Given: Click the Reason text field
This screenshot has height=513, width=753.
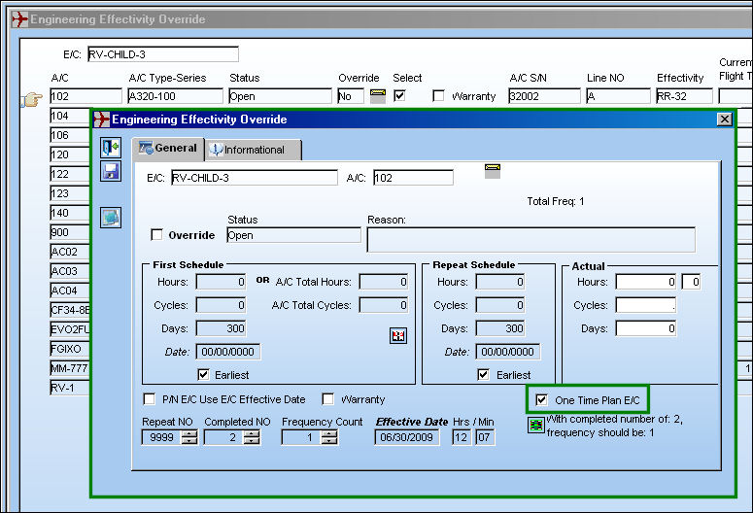Looking at the screenshot, I should (x=531, y=239).
